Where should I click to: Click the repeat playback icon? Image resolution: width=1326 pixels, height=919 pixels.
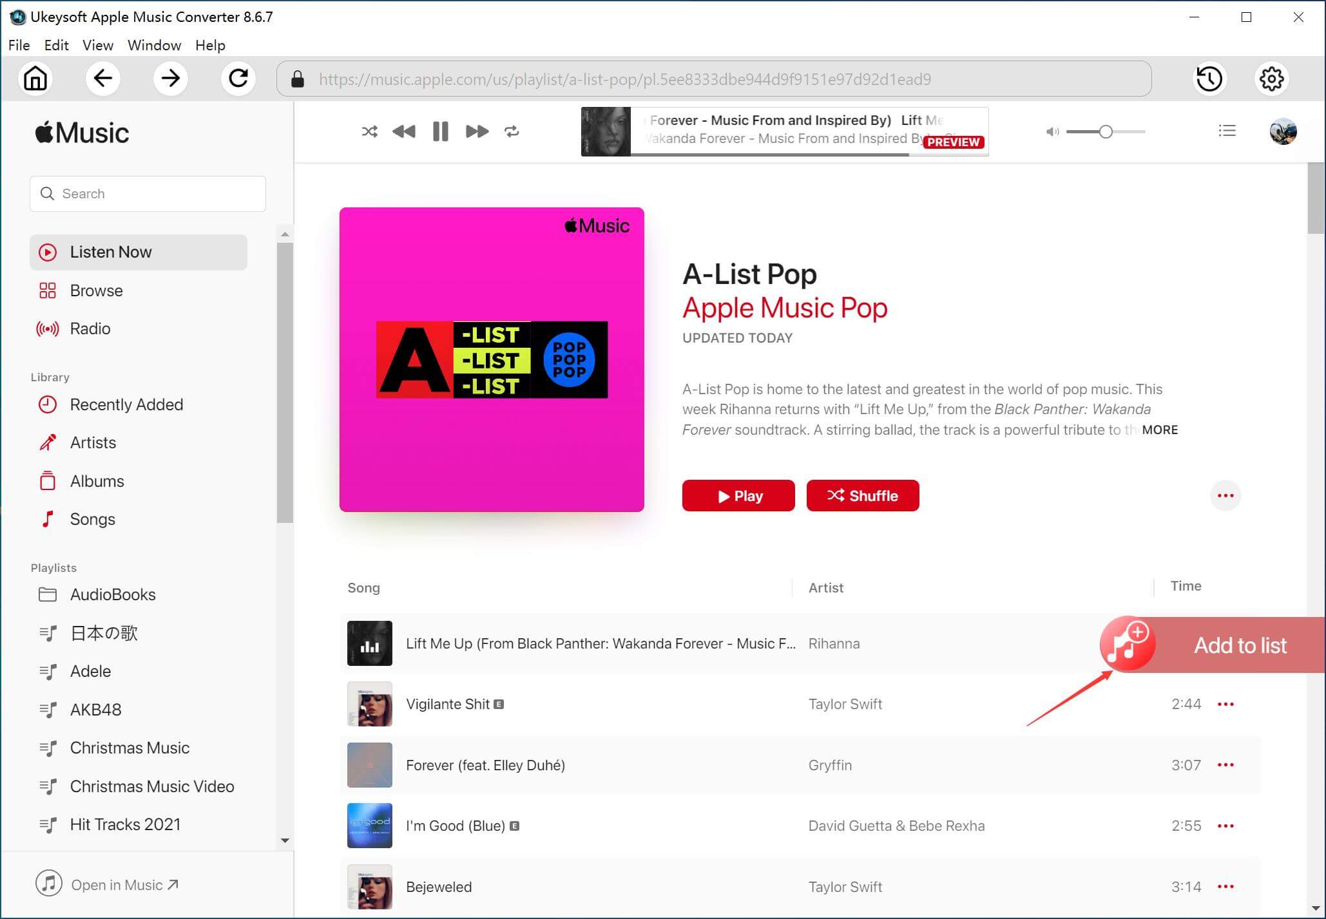coord(512,132)
